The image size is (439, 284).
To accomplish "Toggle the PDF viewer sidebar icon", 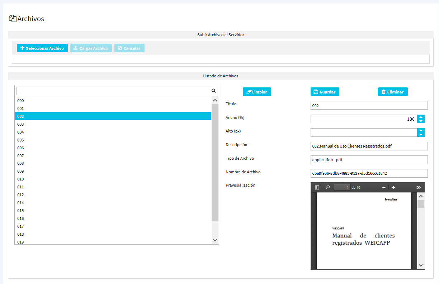I will (x=317, y=187).
